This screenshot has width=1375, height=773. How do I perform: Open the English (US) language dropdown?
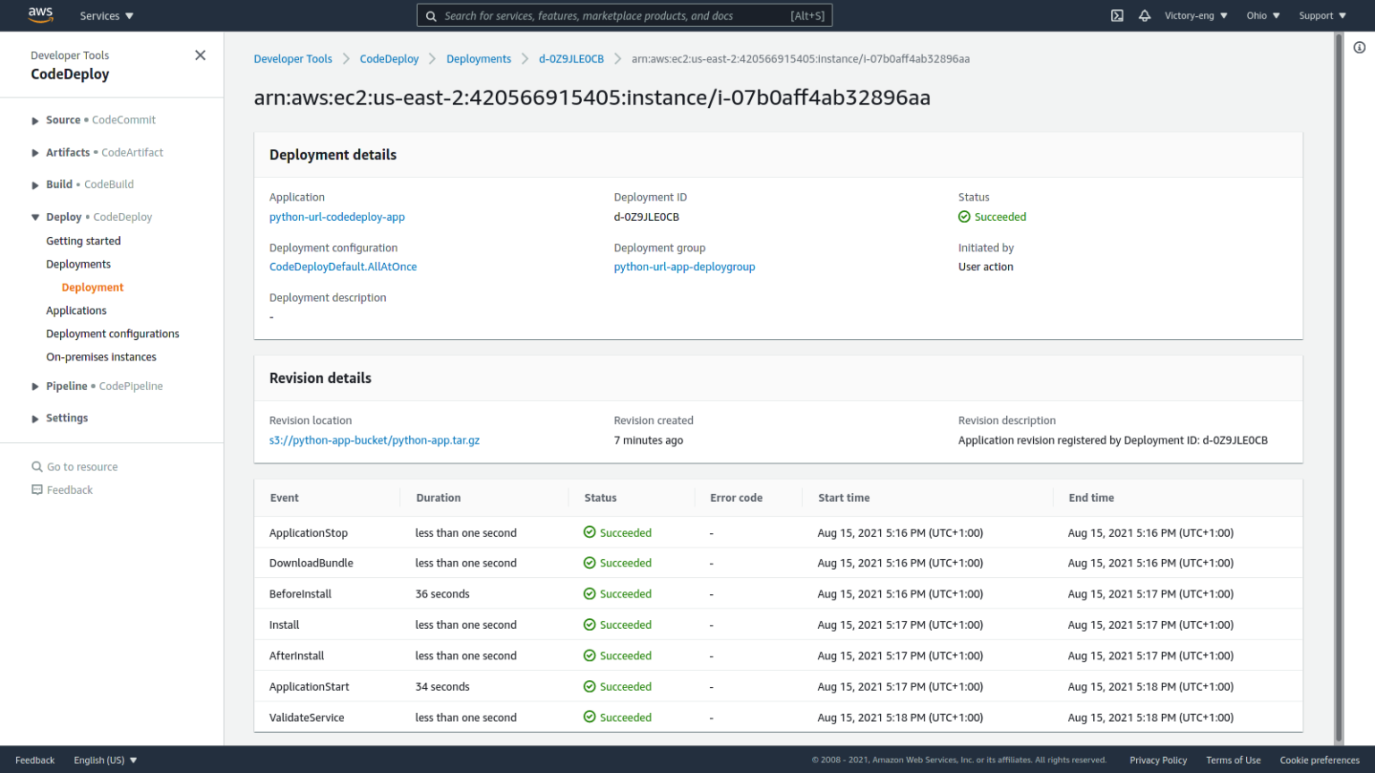[x=104, y=760]
